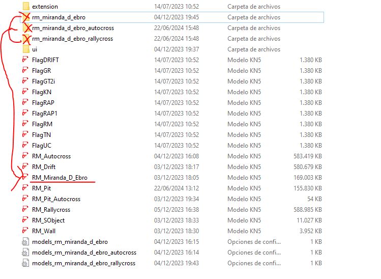381x279 pixels.
Task: Click the RM_Miranda_D_Ebro file name
Action: (60, 178)
